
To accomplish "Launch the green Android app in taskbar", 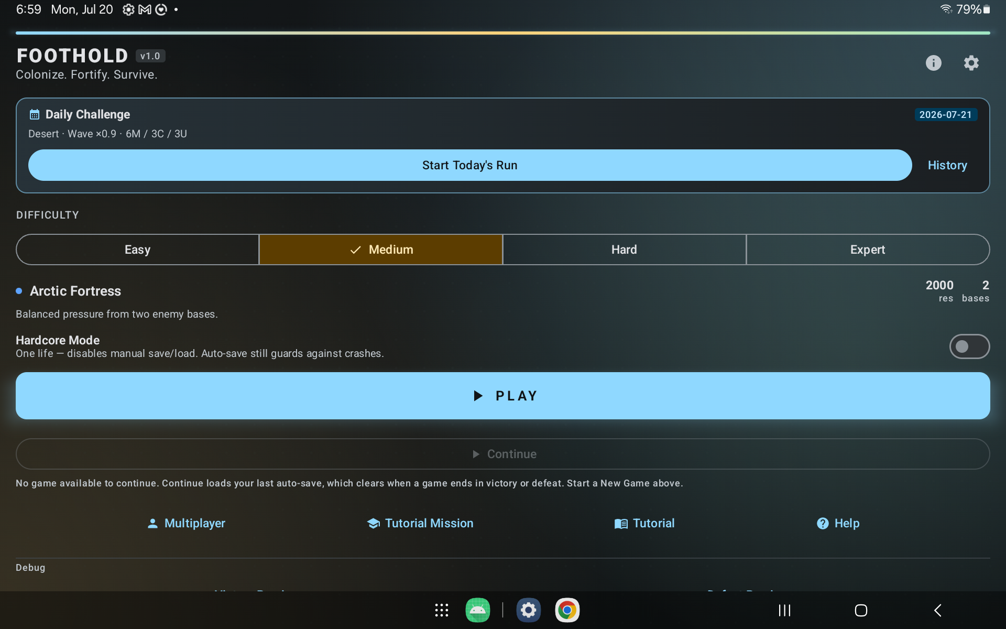I will click(478, 610).
